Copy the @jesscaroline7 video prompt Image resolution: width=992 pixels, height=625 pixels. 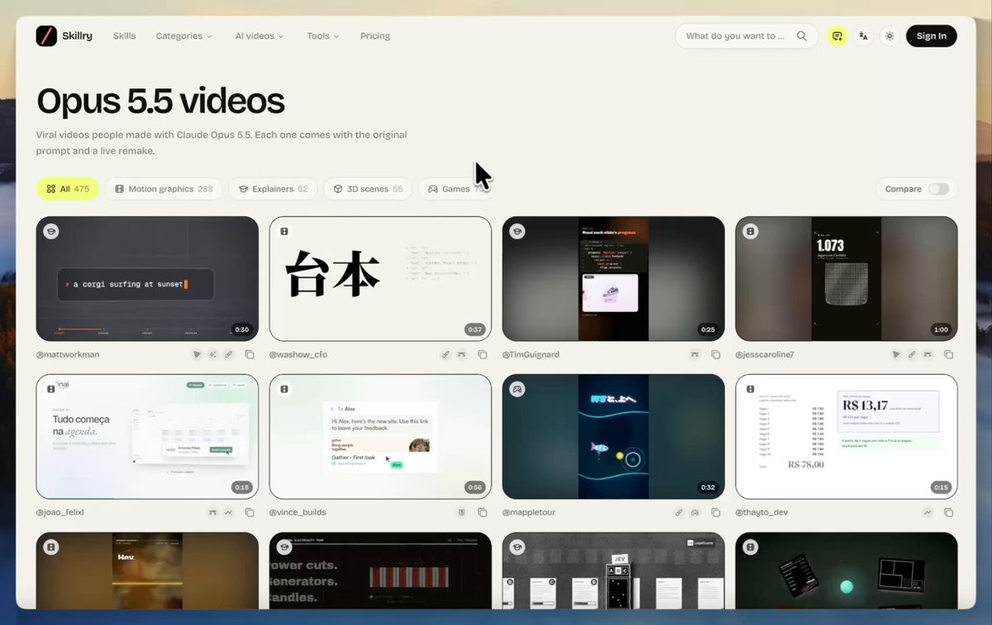pyautogui.click(x=949, y=354)
